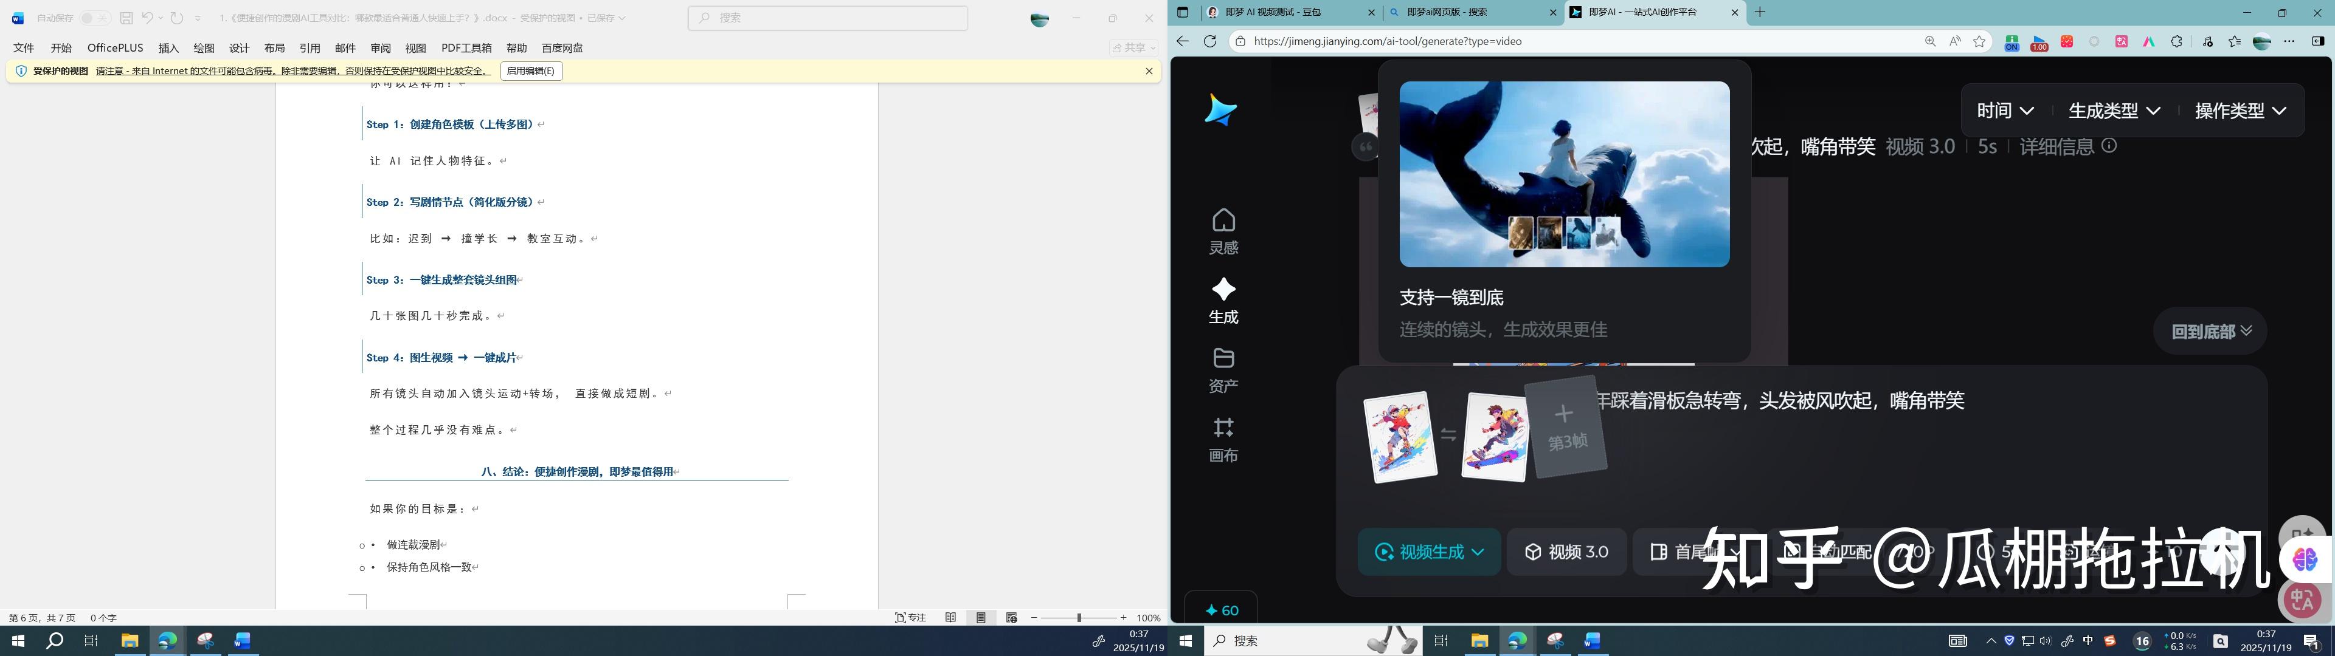The width and height of the screenshot is (2335, 656).
Task: Refresh the Jimeng page in Edge
Action: point(1209,41)
